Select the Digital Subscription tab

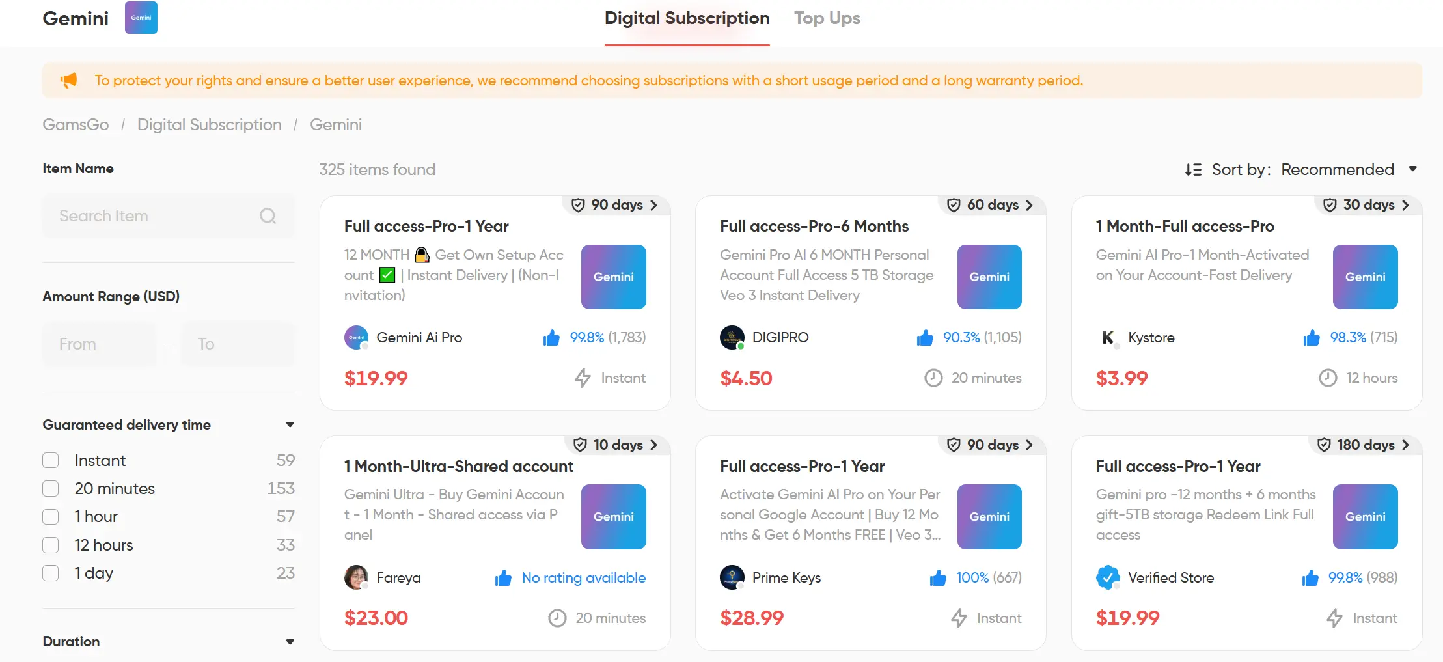click(687, 18)
